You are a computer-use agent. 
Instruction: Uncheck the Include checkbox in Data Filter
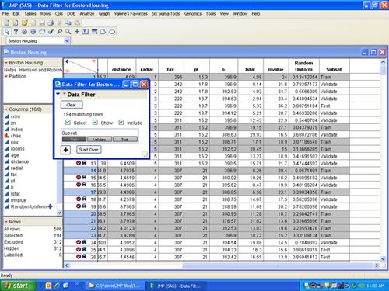pos(121,123)
